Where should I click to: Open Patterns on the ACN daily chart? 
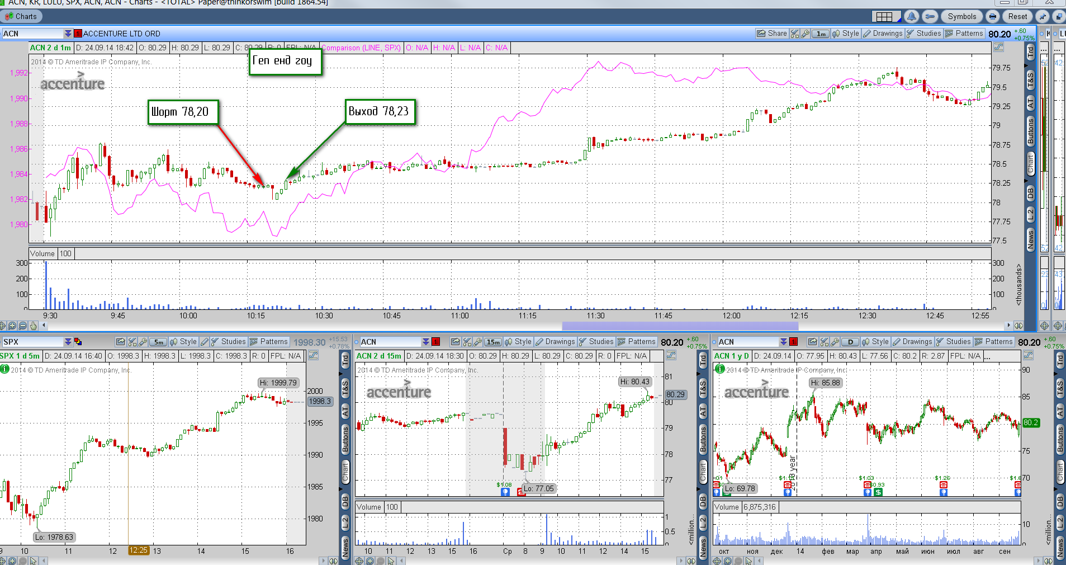tap(994, 342)
